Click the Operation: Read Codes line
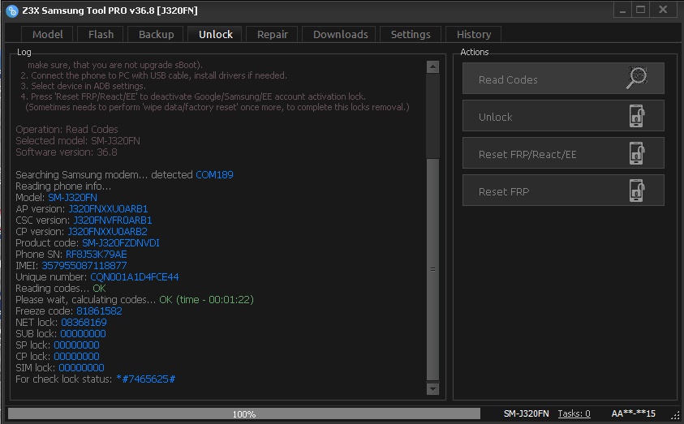 point(67,130)
